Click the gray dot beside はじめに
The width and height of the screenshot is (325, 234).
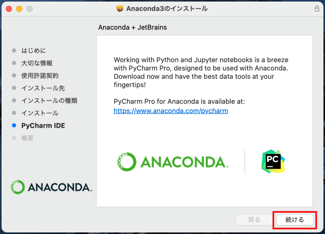pyautogui.click(x=15, y=50)
